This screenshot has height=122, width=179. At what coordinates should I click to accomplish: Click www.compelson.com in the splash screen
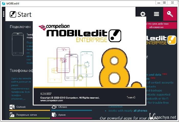[x=50, y=100]
